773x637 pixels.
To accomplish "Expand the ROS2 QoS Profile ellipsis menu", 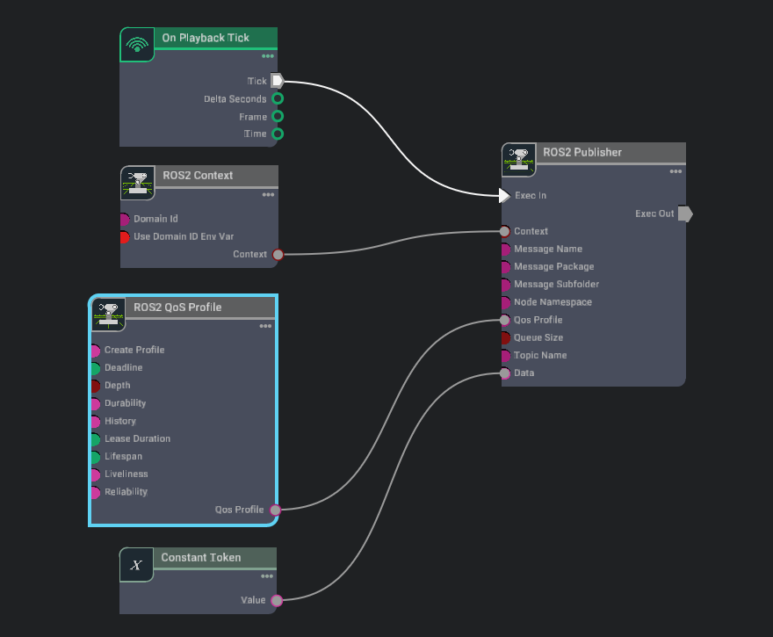I will coord(265,327).
